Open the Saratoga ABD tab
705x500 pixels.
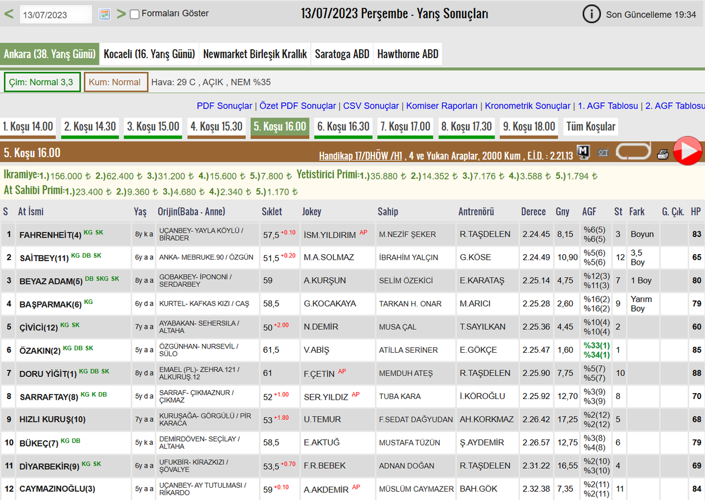pos(342,54)
